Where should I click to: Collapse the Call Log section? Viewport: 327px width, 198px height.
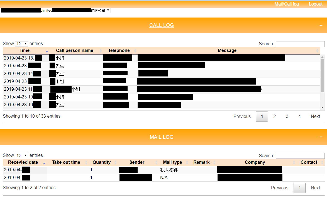[321, 25]
